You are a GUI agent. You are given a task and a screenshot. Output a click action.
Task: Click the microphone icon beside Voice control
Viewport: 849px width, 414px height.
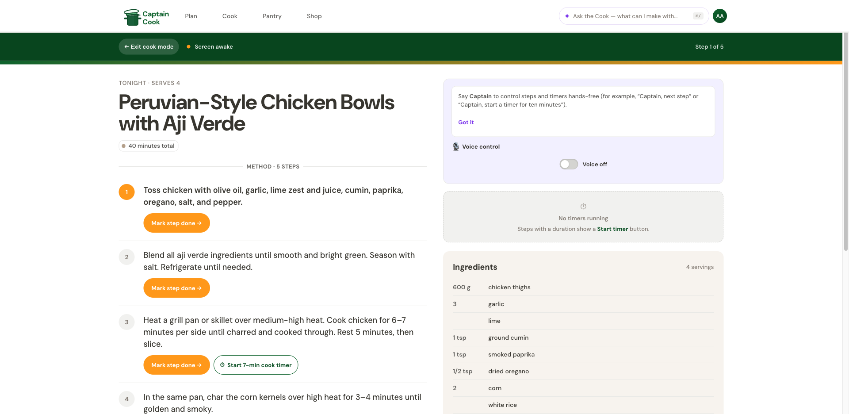[x=456, y=146]
